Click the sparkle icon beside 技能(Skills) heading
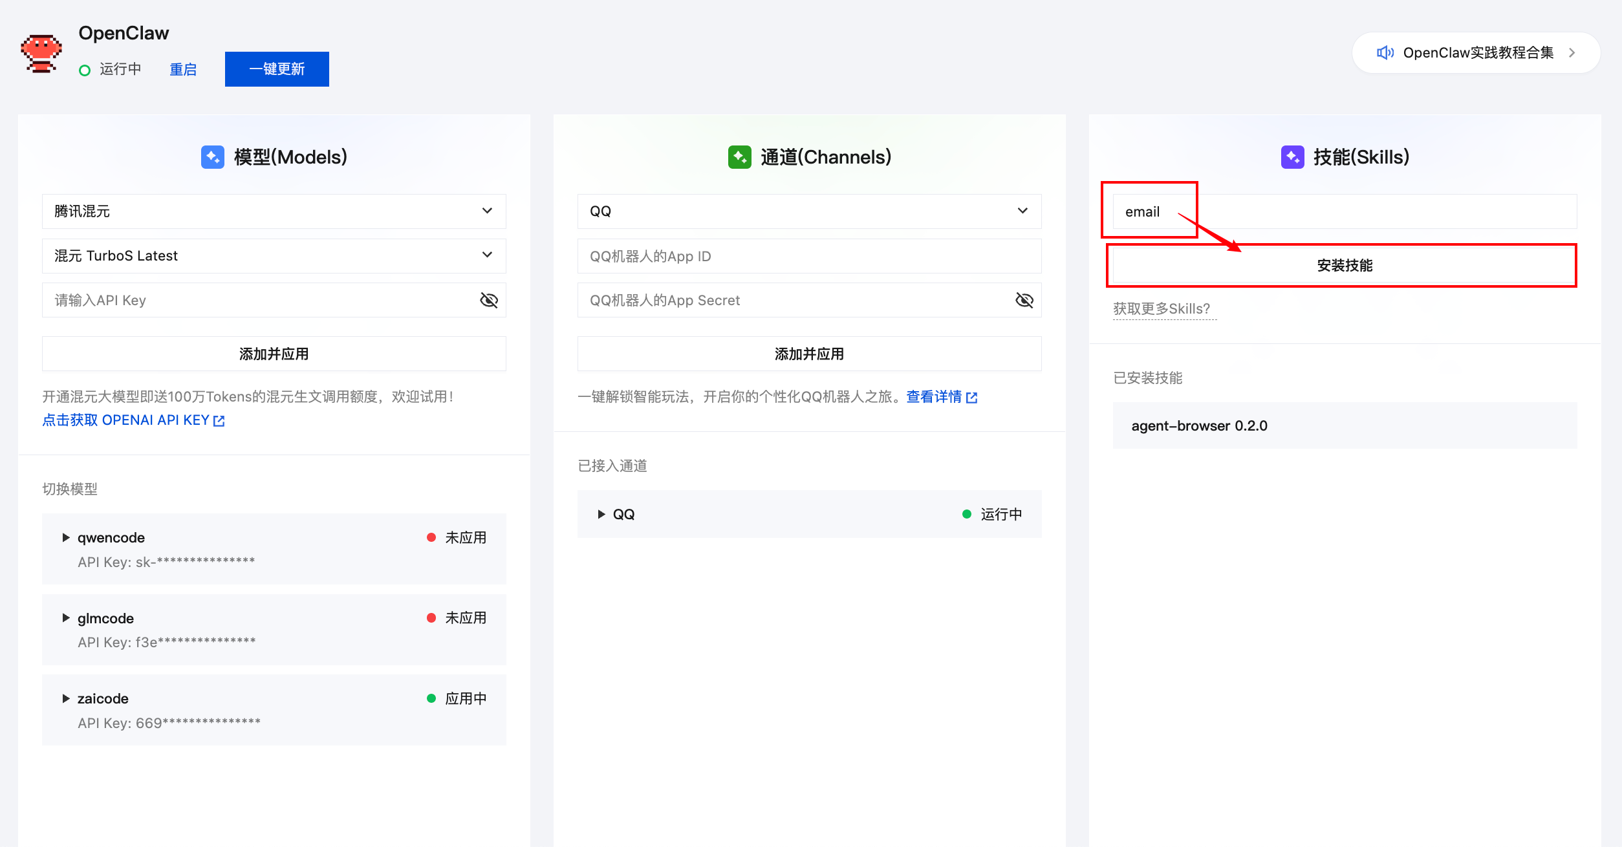The image size is (1622, 847). point(1292,156)
